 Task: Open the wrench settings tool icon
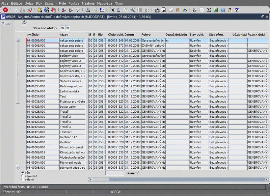[24, 23]
